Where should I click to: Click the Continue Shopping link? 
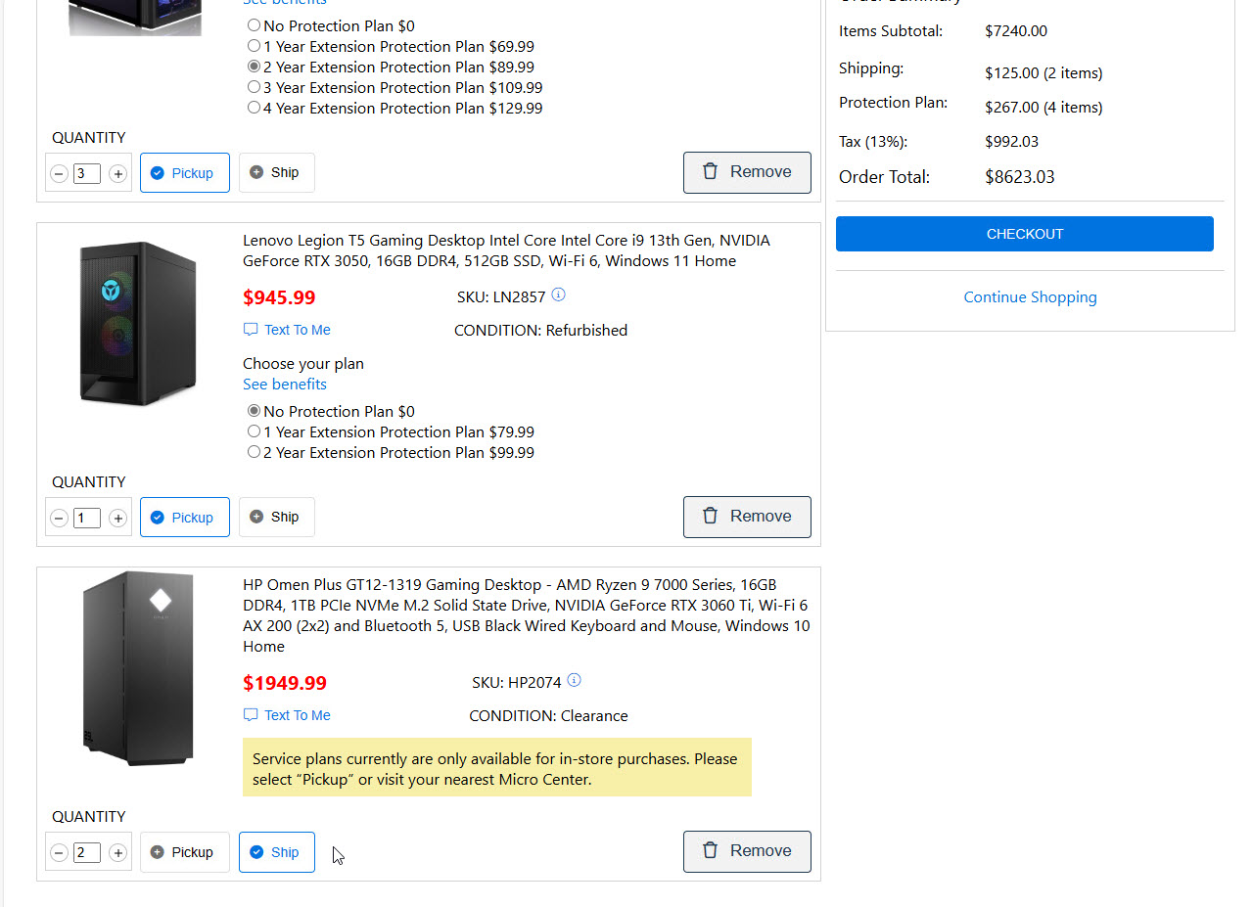point(1030,297)
